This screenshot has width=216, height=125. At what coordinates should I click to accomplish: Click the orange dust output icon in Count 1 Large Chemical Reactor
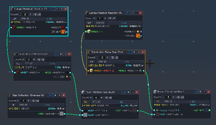138,31
